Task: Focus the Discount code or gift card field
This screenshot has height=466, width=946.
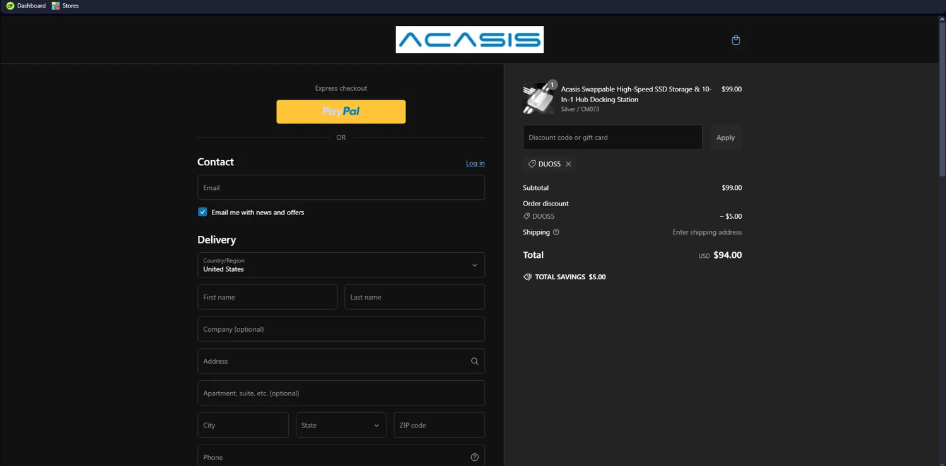Action: coord(612,137)
